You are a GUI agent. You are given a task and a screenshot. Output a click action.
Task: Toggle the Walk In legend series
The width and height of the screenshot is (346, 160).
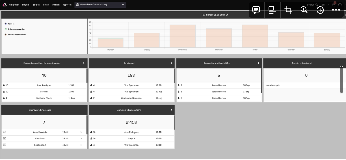[6, 24]
